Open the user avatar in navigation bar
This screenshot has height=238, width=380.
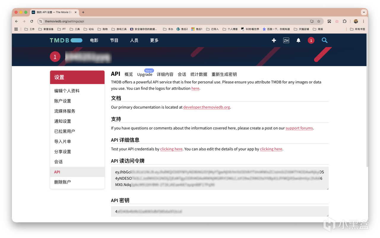(x=311, y=40)
